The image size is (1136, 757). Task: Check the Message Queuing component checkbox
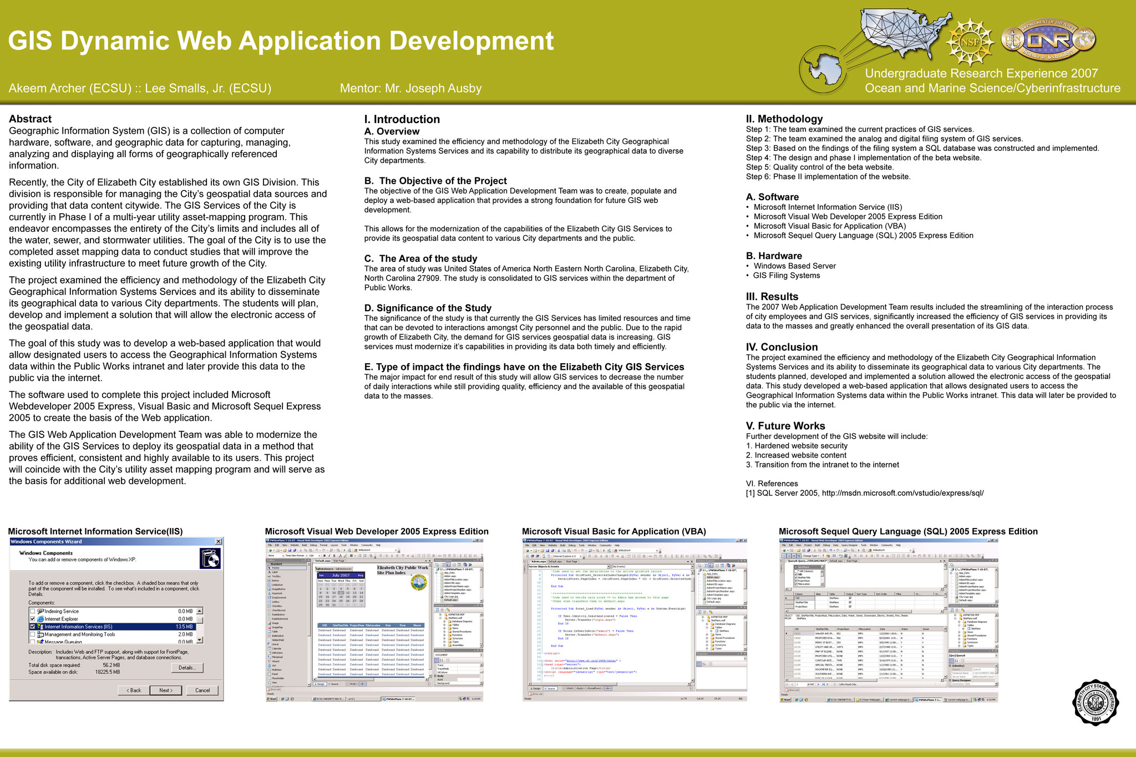pyautogui.click(x=33, y=642)
